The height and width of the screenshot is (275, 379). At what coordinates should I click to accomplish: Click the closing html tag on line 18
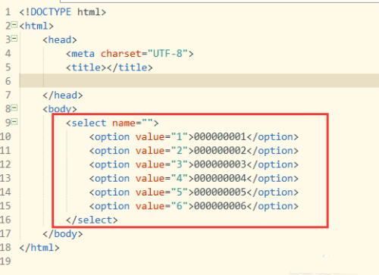tap(39, 248)
